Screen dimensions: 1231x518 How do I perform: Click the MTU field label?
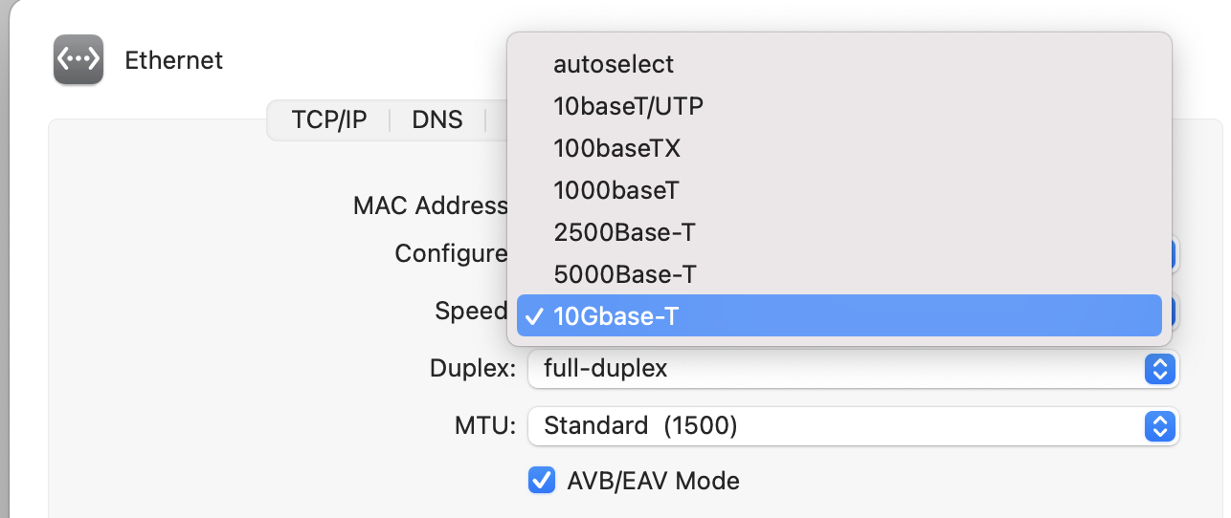point(484,426)
